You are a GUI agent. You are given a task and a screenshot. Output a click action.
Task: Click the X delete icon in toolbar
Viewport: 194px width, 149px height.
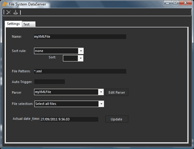9,12
